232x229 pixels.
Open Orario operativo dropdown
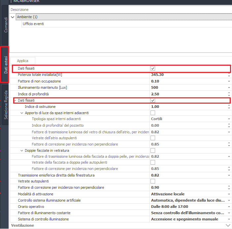[229, 207]
